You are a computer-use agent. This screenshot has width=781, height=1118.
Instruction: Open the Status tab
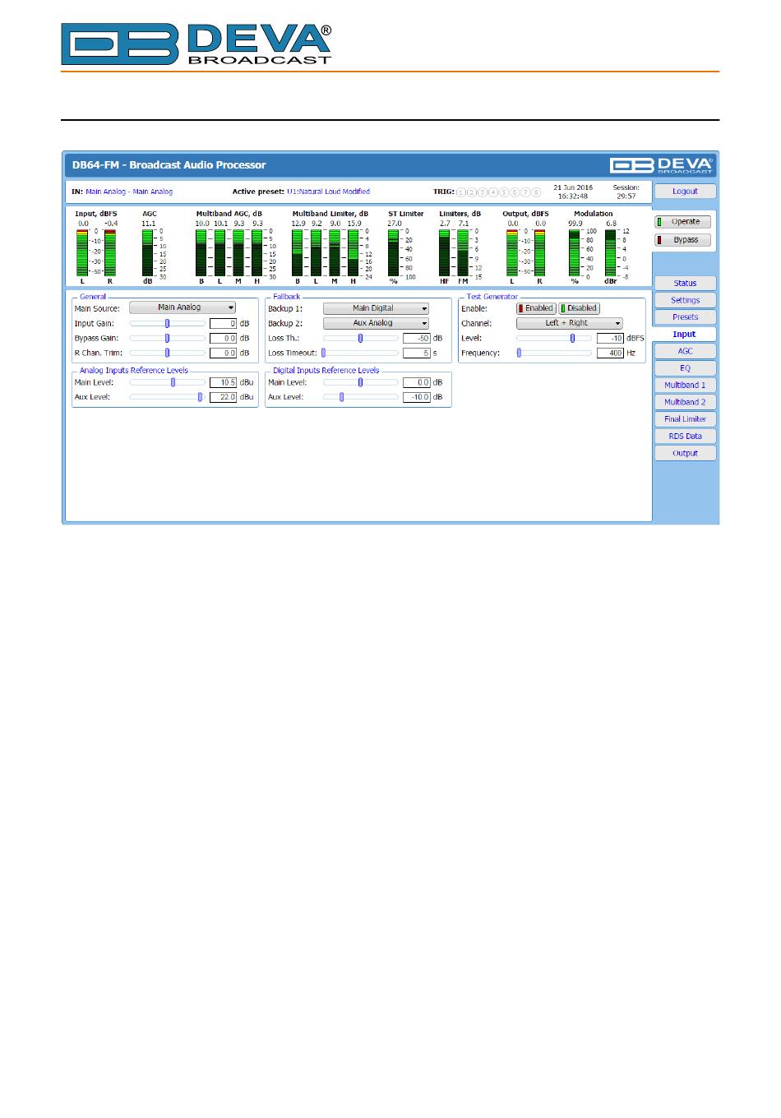click(x=685, y=283)
